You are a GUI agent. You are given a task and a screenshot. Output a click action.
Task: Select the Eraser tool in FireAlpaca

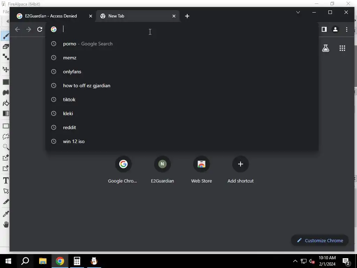point(6,47)
